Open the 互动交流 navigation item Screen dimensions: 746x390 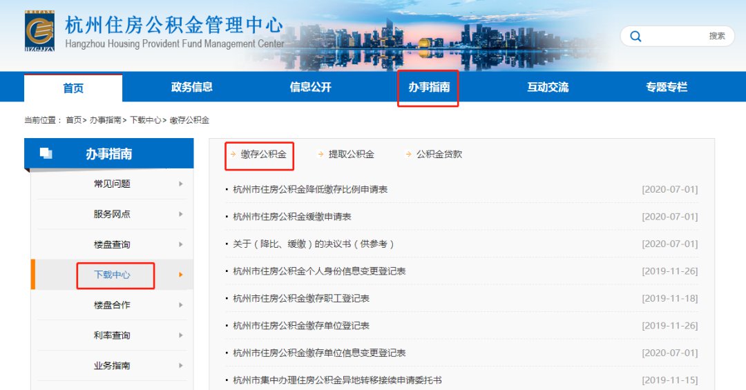coord(548,87)
